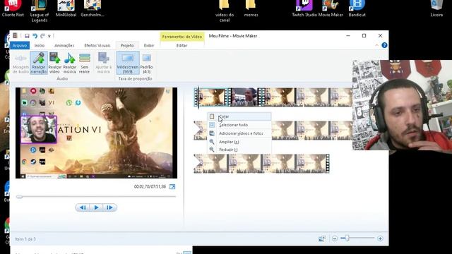Click the 'Item 1 de 3' status text

[25, 239]
